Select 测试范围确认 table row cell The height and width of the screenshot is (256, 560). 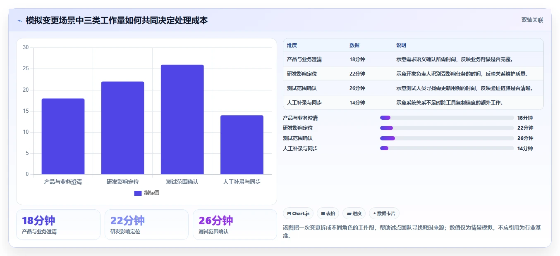[302, 88]
